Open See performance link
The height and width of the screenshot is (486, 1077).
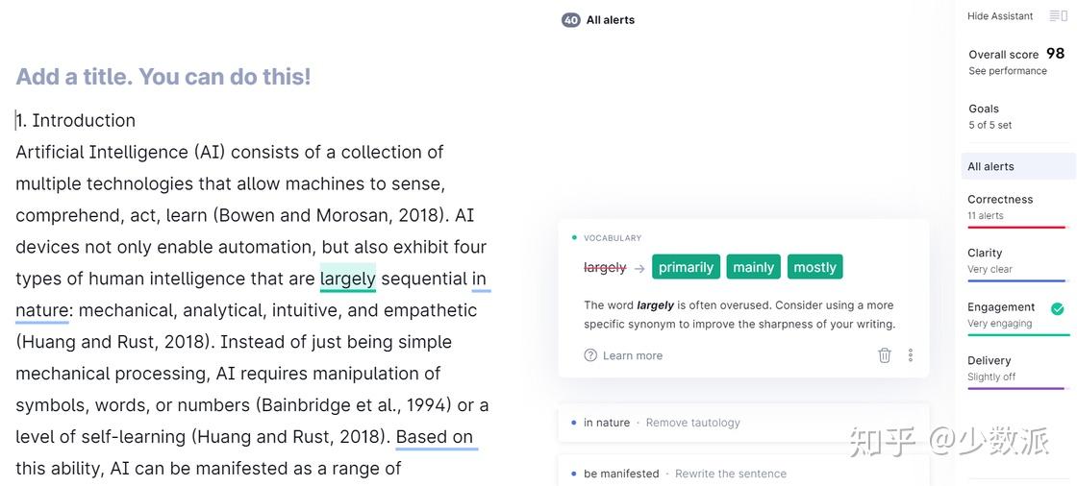[1007, 71]
